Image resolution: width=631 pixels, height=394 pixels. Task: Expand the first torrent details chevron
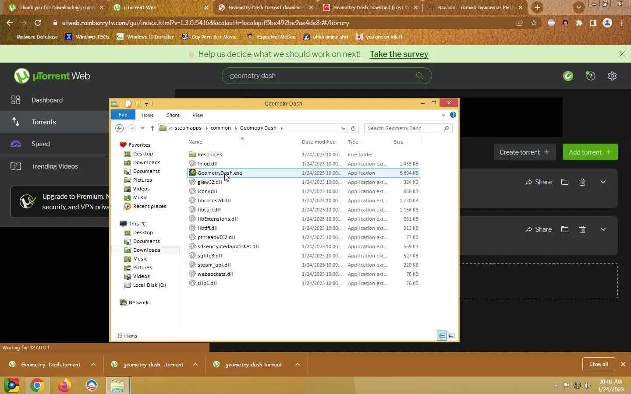click(x=603, y=182)
